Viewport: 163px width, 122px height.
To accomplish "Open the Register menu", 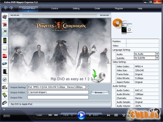I will click(x=119, y=9).
